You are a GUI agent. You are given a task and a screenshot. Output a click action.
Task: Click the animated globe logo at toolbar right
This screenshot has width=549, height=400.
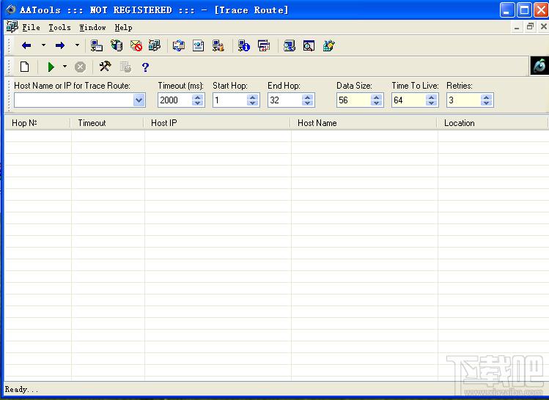539,65
